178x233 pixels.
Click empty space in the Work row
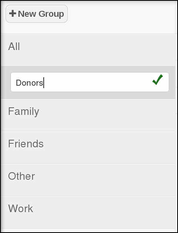[x=104, y=212]
